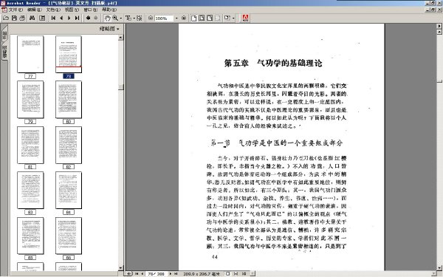
Task: Go to next page via toolbar arrow
Action: [x=69, y=18]
